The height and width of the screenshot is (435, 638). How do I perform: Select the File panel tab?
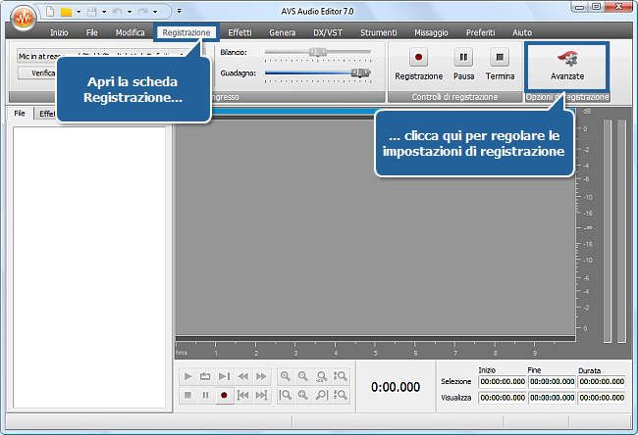click(20, 114)
